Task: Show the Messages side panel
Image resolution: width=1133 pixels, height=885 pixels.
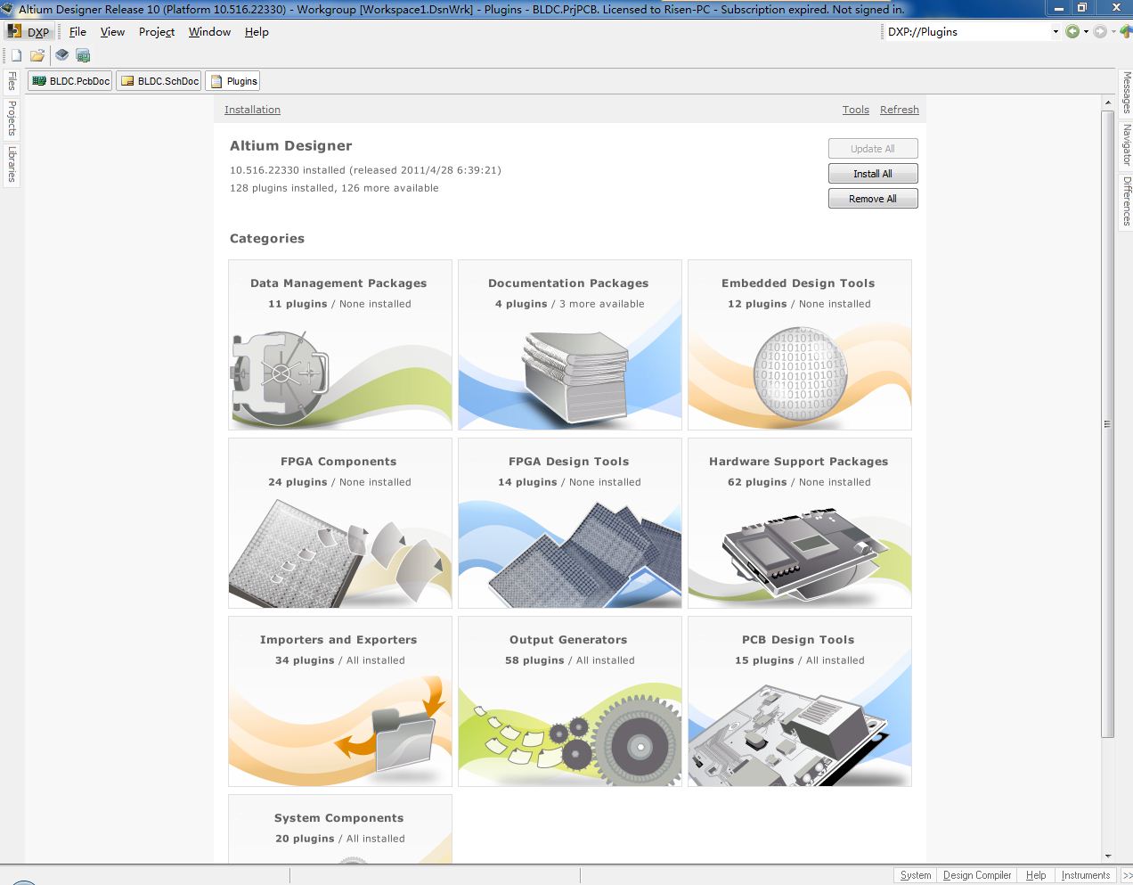Action: [1126, 92]
